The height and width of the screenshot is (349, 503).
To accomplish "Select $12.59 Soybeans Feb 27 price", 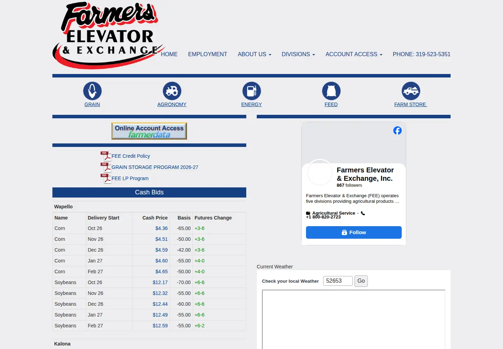I will 160,326.
